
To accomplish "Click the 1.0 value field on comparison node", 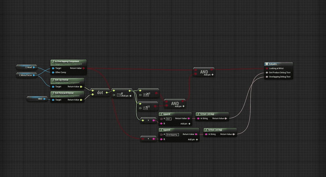I will coord(145,108).
